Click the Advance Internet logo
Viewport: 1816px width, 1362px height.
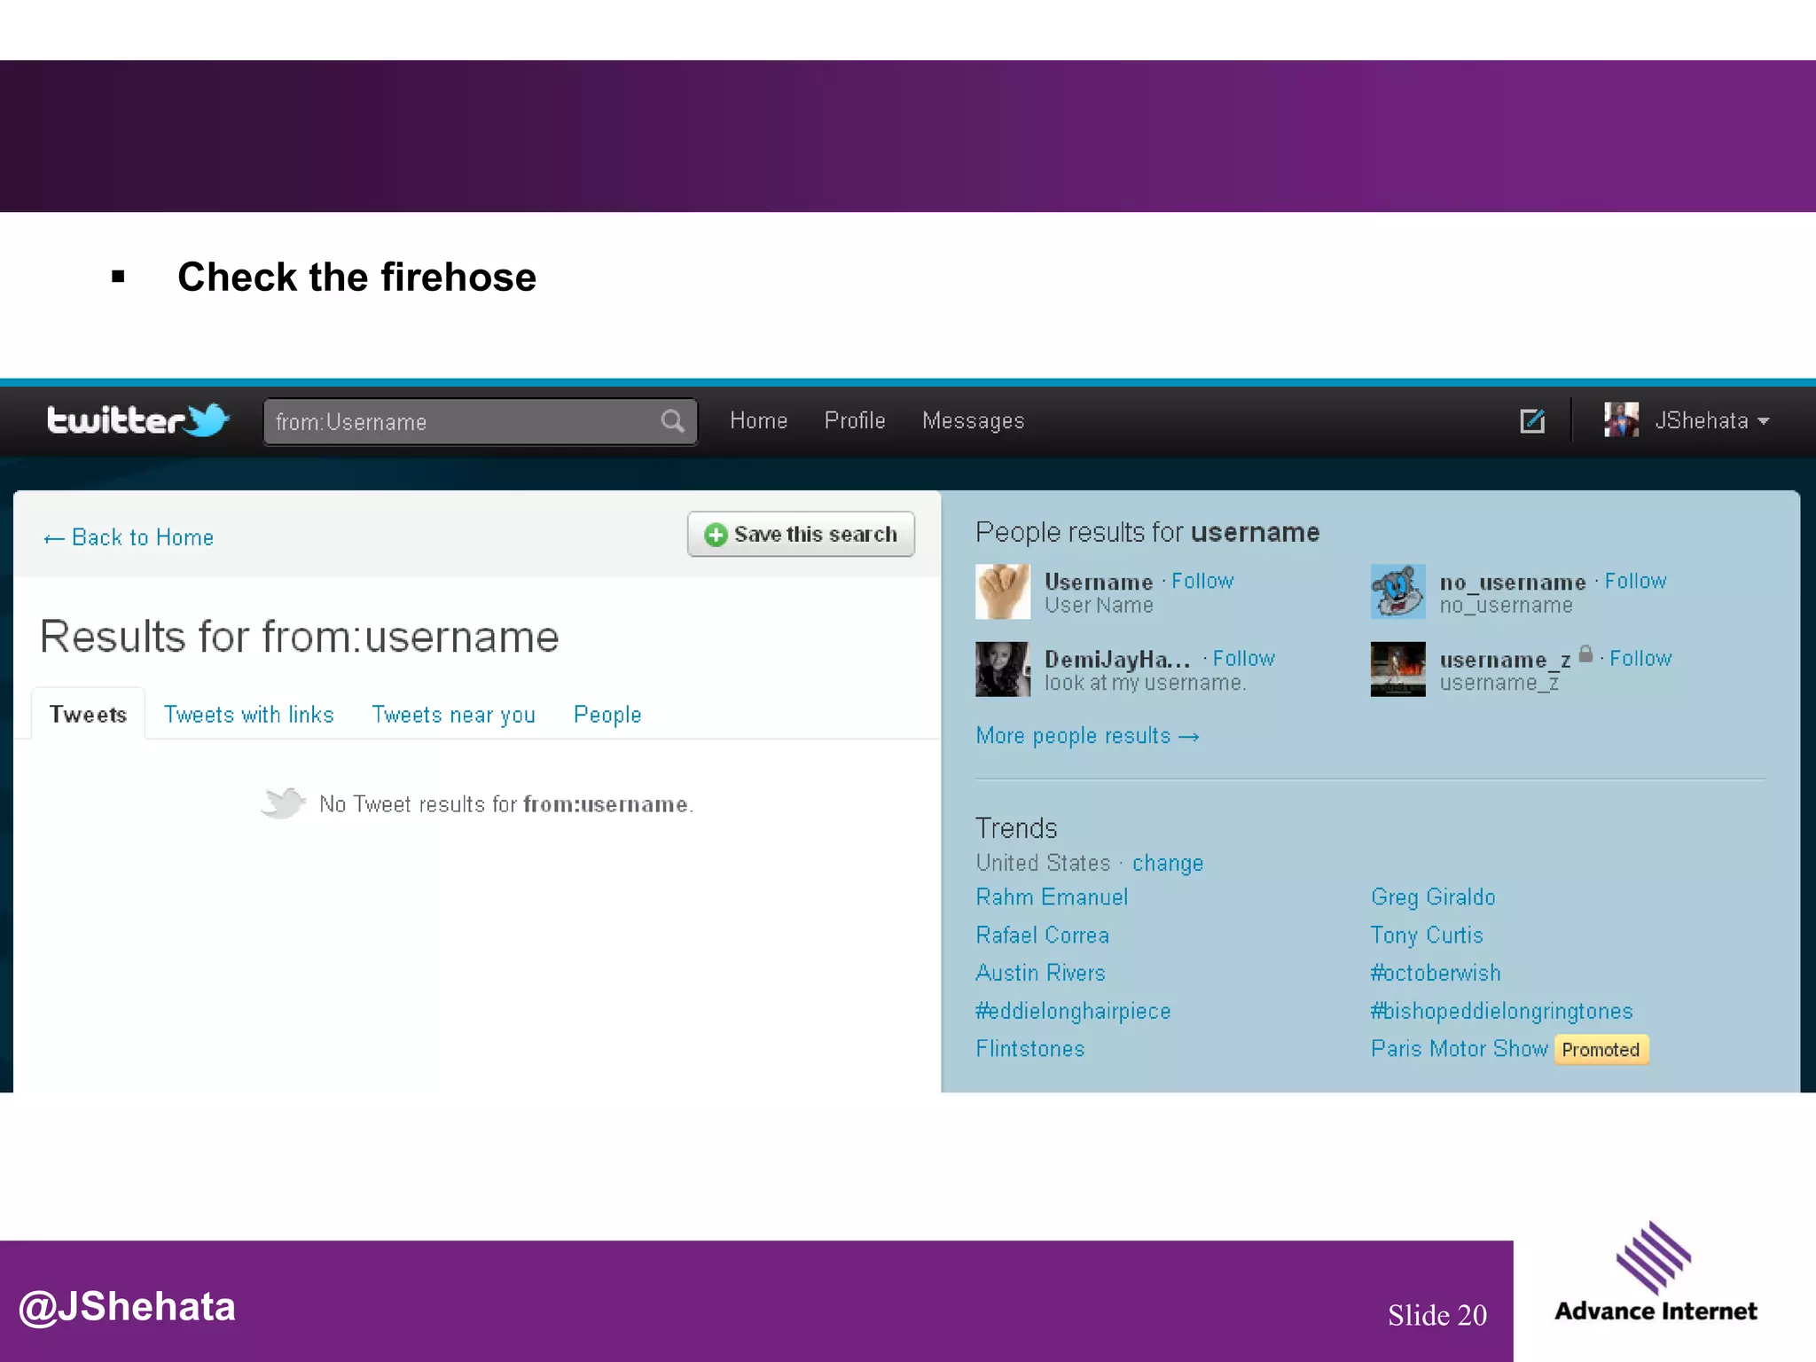pyautogui.click(x=1655, y=1272)
